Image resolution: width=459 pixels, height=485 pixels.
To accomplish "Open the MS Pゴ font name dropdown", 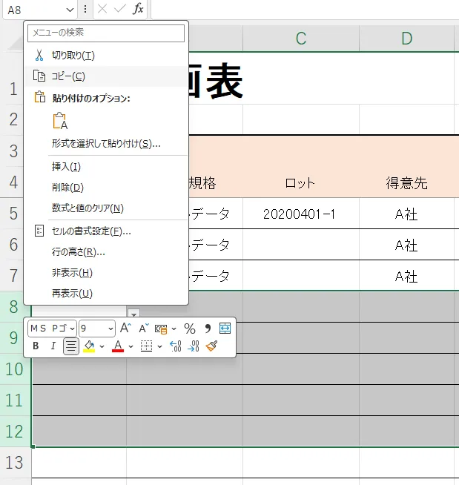I will 72,329.
